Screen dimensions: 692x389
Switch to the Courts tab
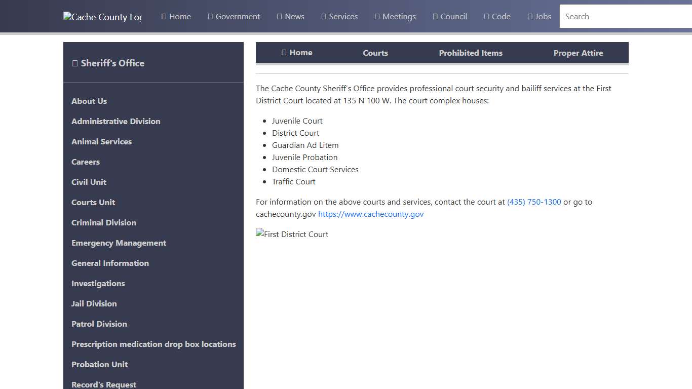click(375, 53)
